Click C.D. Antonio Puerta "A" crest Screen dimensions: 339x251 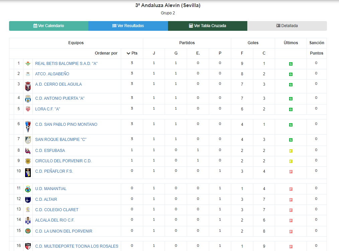point(28,99)
